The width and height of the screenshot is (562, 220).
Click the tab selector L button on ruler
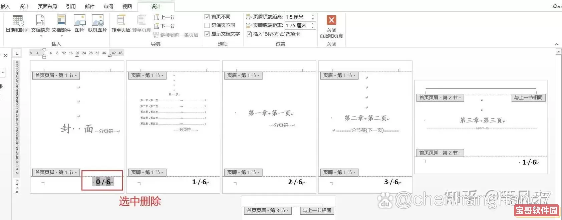click(17, 53)
